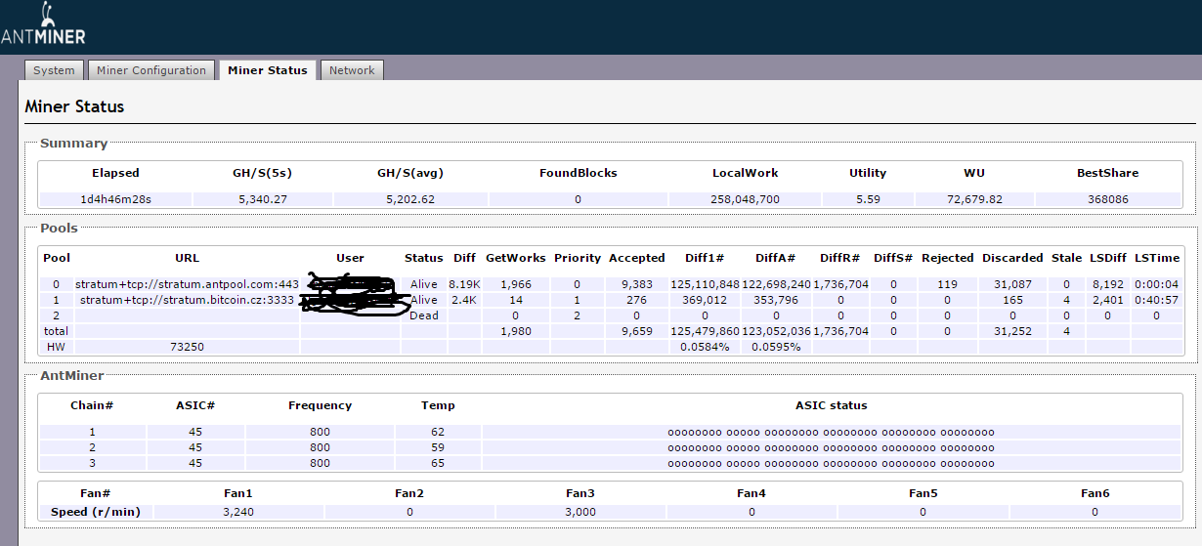
Task: Click the stratum.bitcoin.cz:3333 pool URL
Action: pyautogui.click(x=187, y=300)
